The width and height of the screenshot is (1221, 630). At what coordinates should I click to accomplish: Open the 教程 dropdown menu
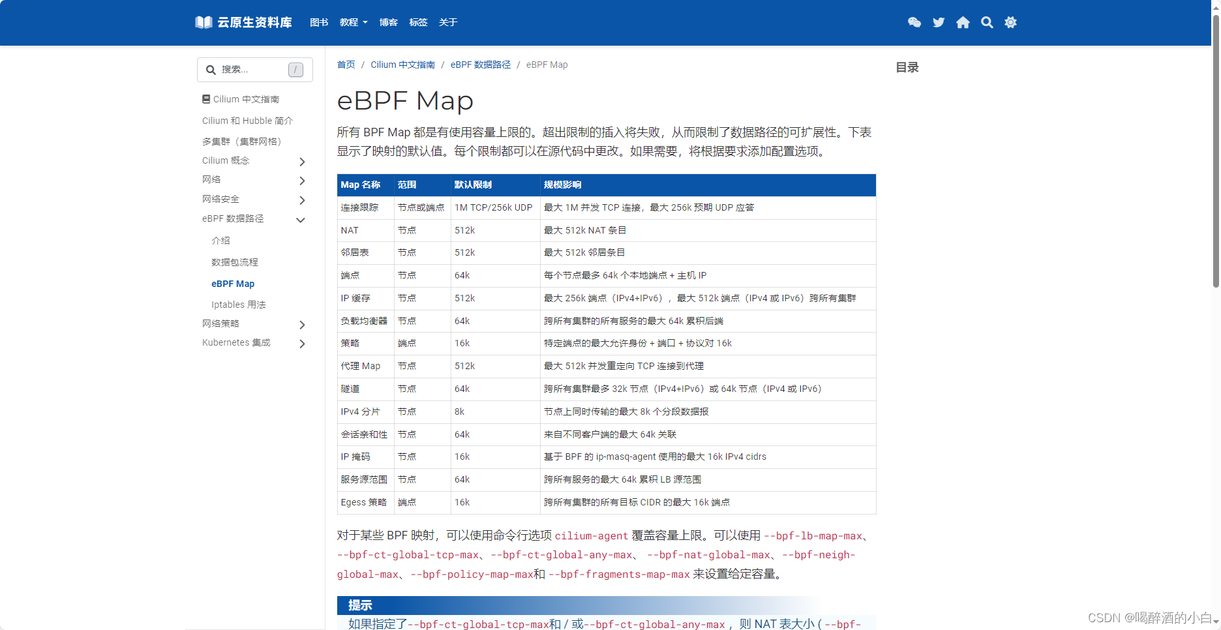click(x=353, y=22)
